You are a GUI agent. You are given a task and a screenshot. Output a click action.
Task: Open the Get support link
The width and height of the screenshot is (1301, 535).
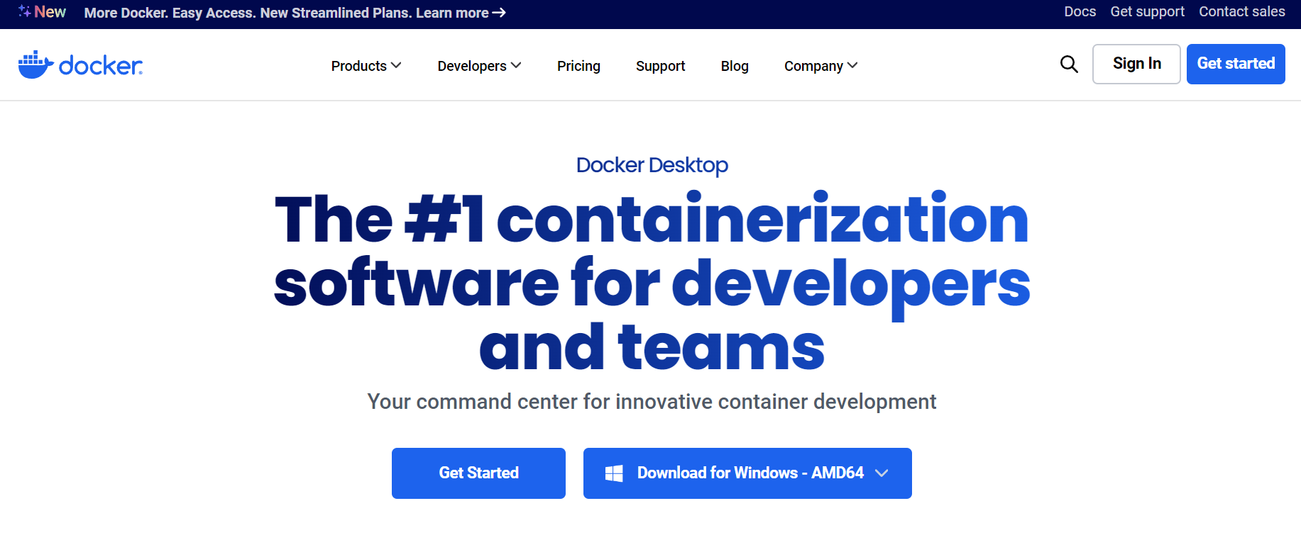pyautogui.click(x=1147, y=11)
